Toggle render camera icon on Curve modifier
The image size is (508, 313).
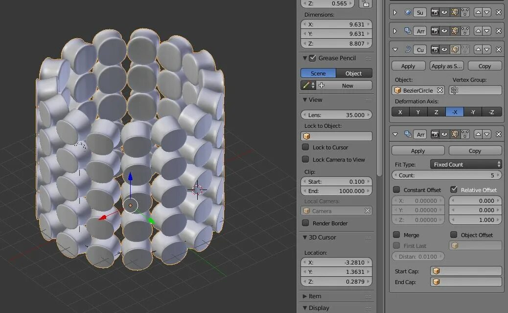point(435,49)
